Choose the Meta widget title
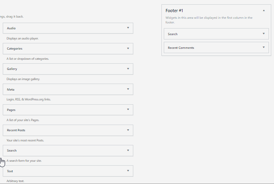 (x=11, y=89)
